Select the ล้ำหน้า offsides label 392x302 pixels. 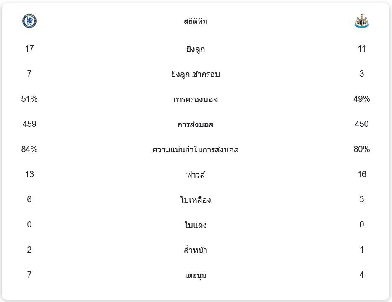point(196,250)
